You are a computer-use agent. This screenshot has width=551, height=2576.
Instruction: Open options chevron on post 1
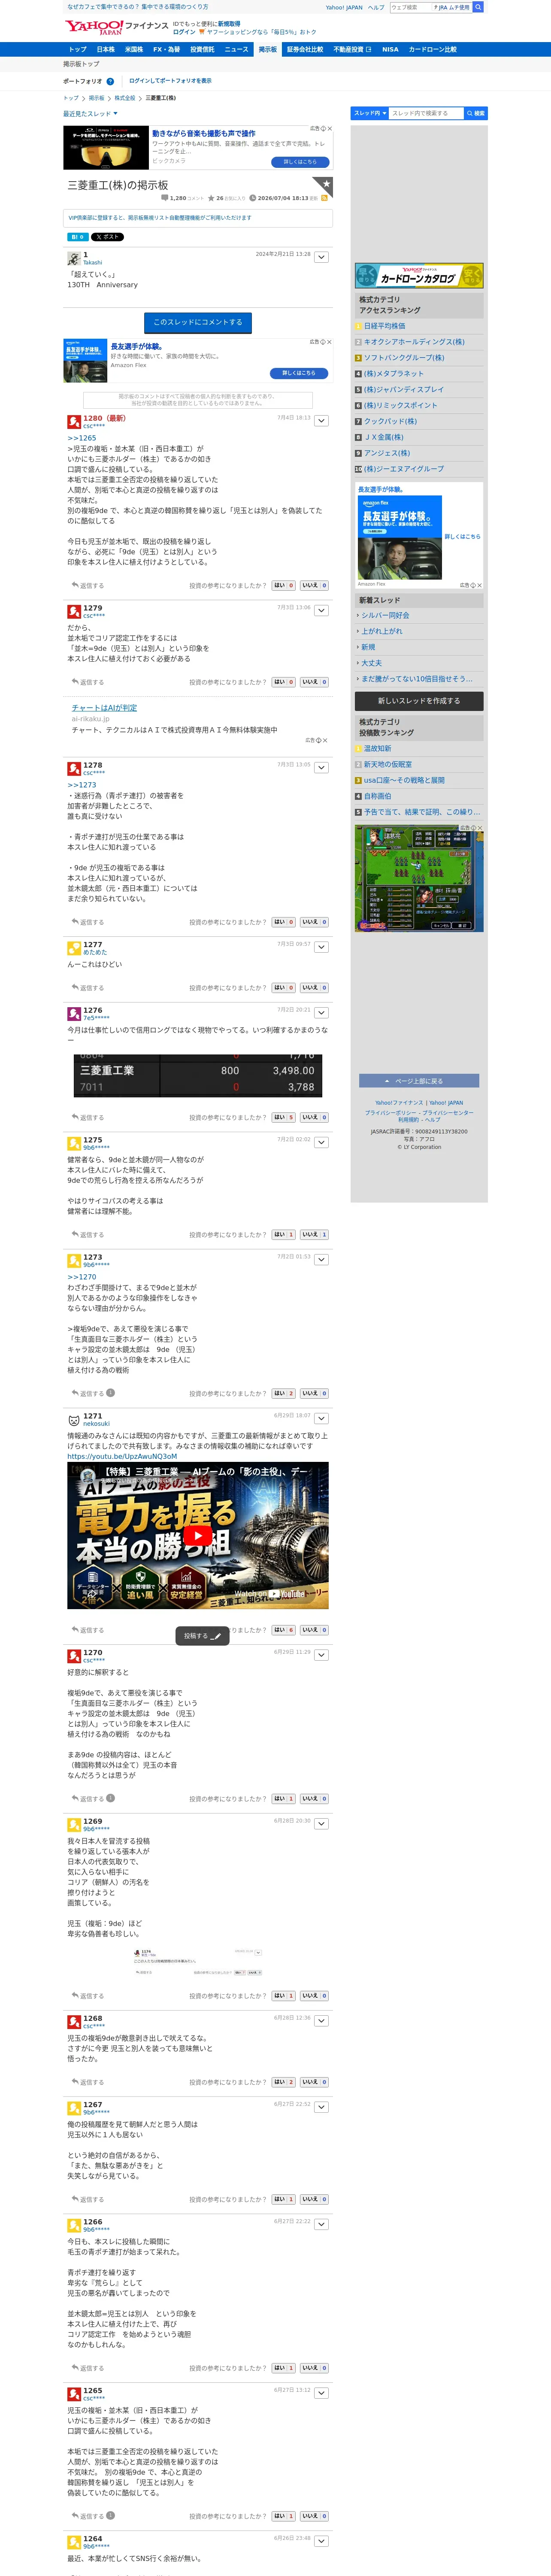(x=321, y=257)
